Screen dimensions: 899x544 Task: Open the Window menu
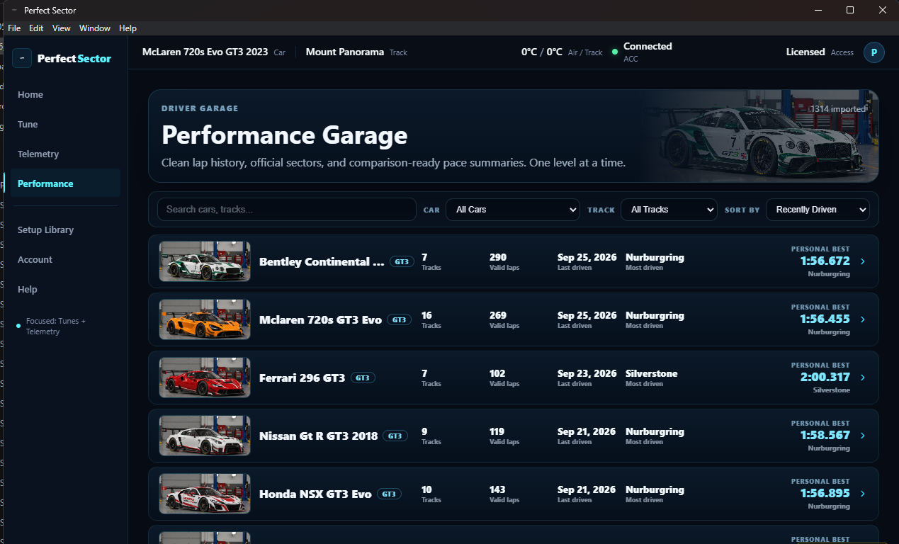pos(95,28)
